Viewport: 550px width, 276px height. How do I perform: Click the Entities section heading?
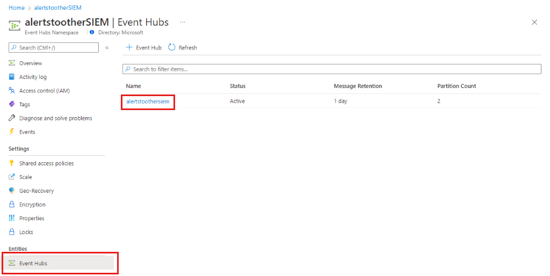click(18, 249)
